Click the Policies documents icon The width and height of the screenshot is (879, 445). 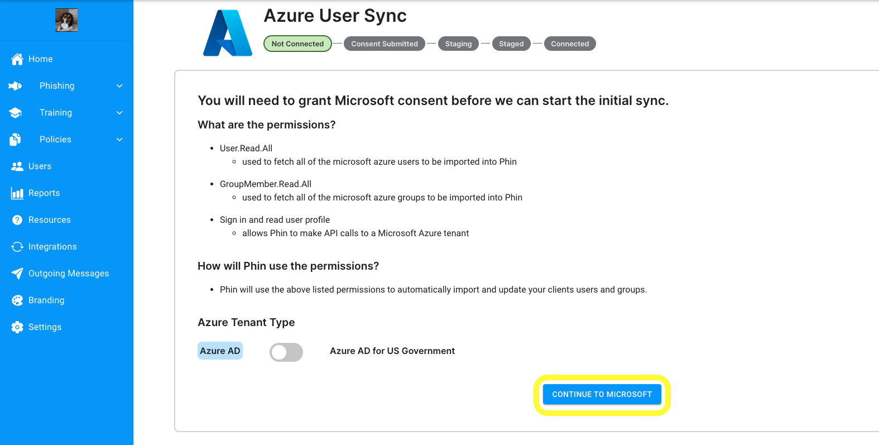click(x=15, y=140)
